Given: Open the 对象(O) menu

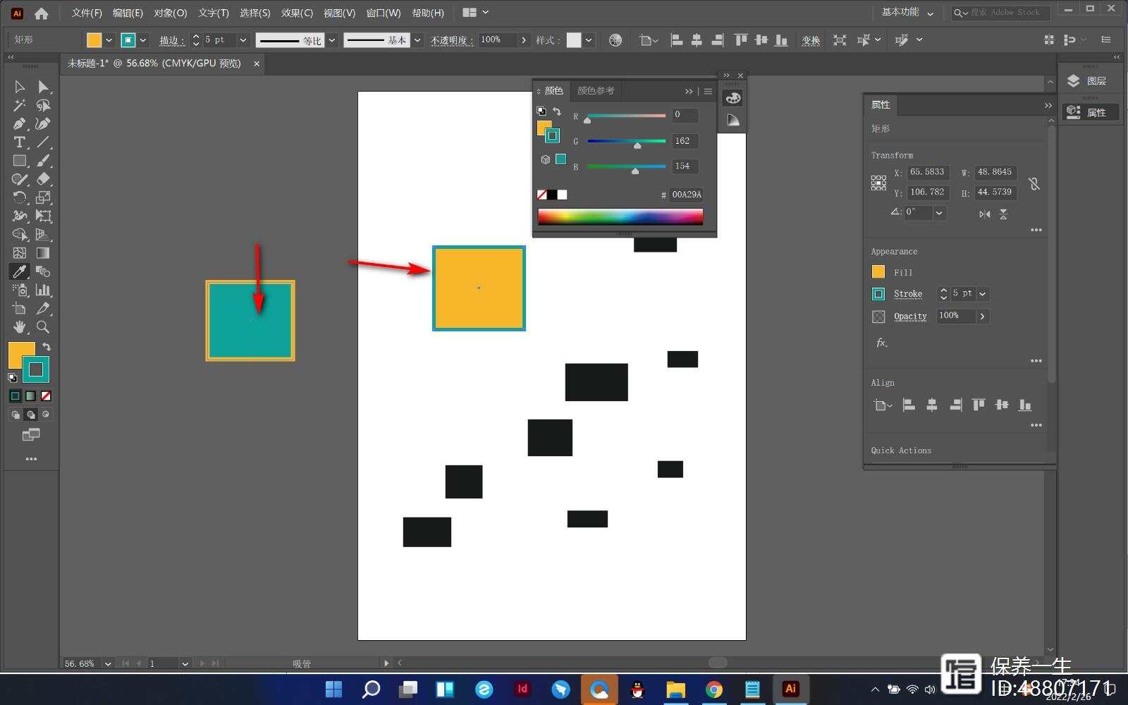Looking at the screenshot, I should [x=171, y=13].
